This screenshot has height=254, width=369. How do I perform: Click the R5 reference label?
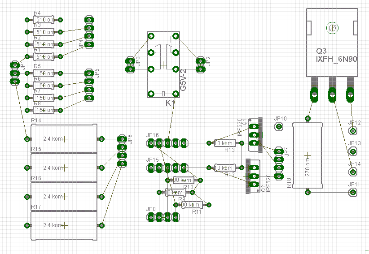tap(37, 66)
